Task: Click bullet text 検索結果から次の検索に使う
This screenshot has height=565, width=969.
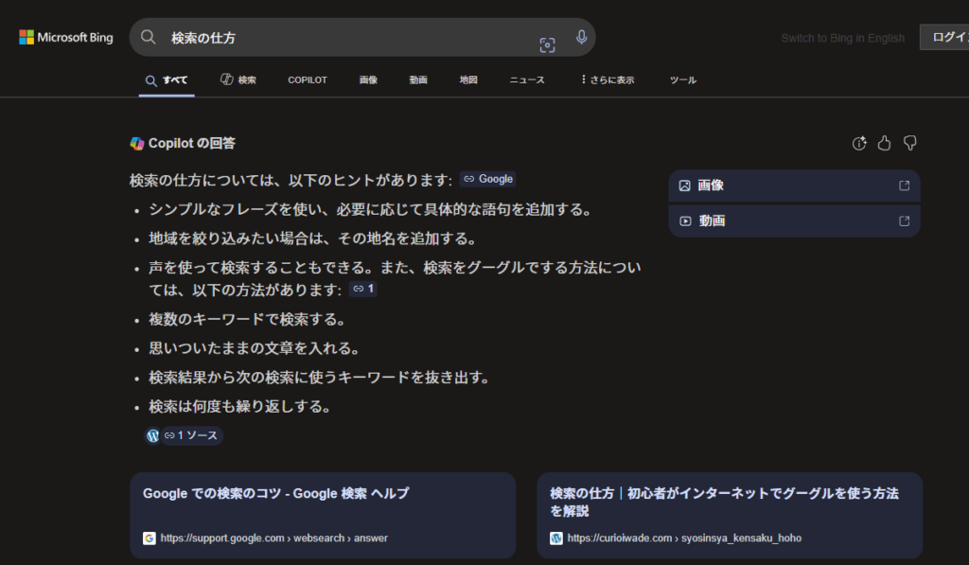Action: click(320, 378)
